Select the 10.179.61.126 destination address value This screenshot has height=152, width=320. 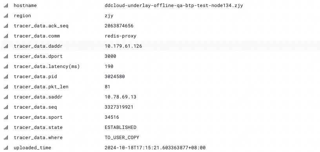tap(123, 46)
